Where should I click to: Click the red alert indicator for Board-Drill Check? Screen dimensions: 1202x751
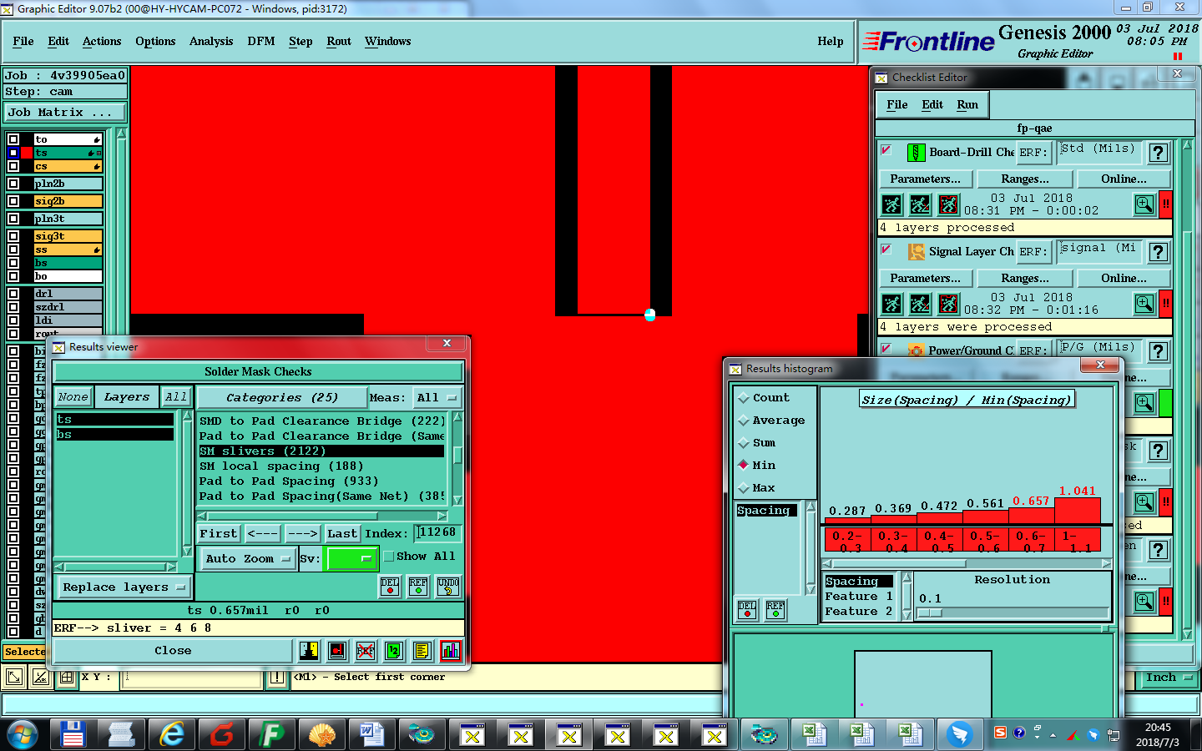(x=1165, y=204)
